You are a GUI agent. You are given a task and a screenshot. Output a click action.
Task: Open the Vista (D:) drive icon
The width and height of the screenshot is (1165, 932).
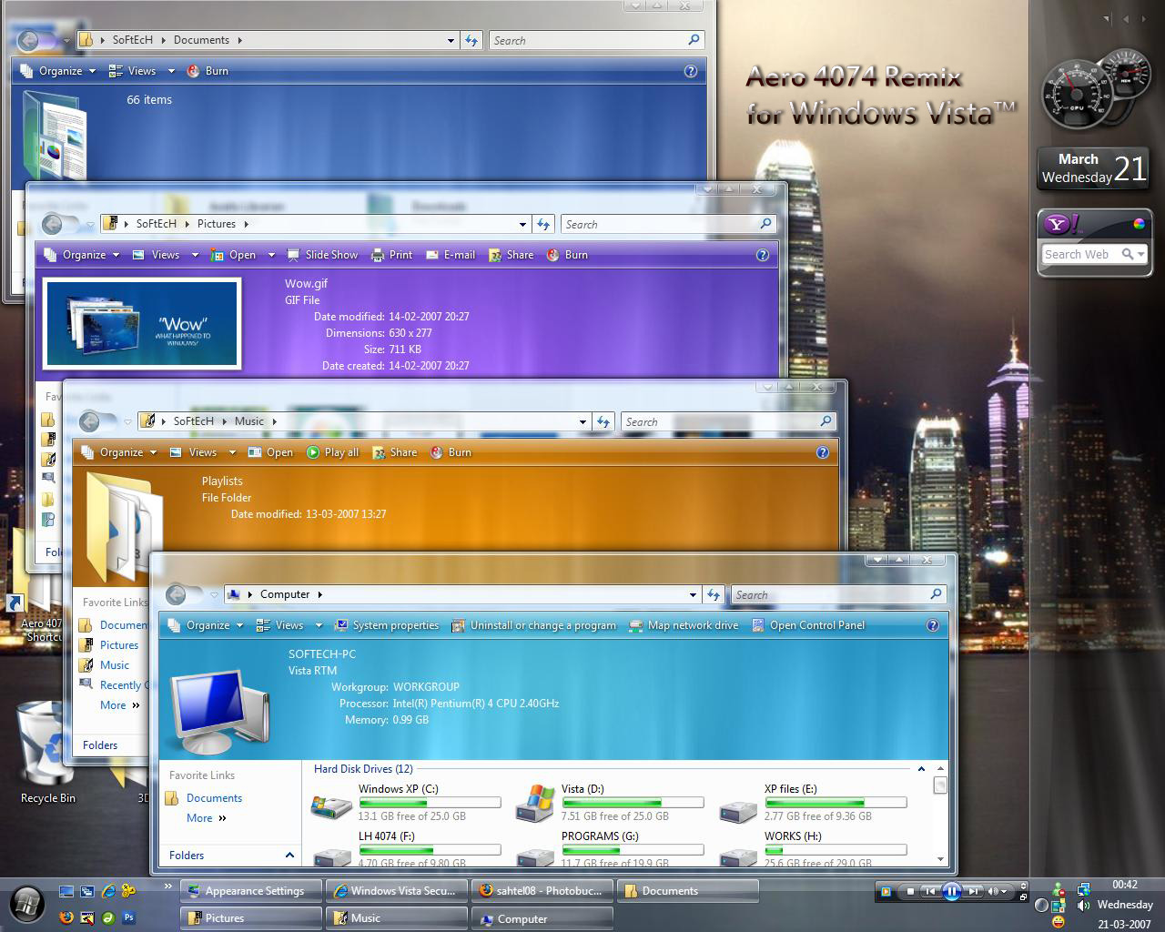pos(535,802)
